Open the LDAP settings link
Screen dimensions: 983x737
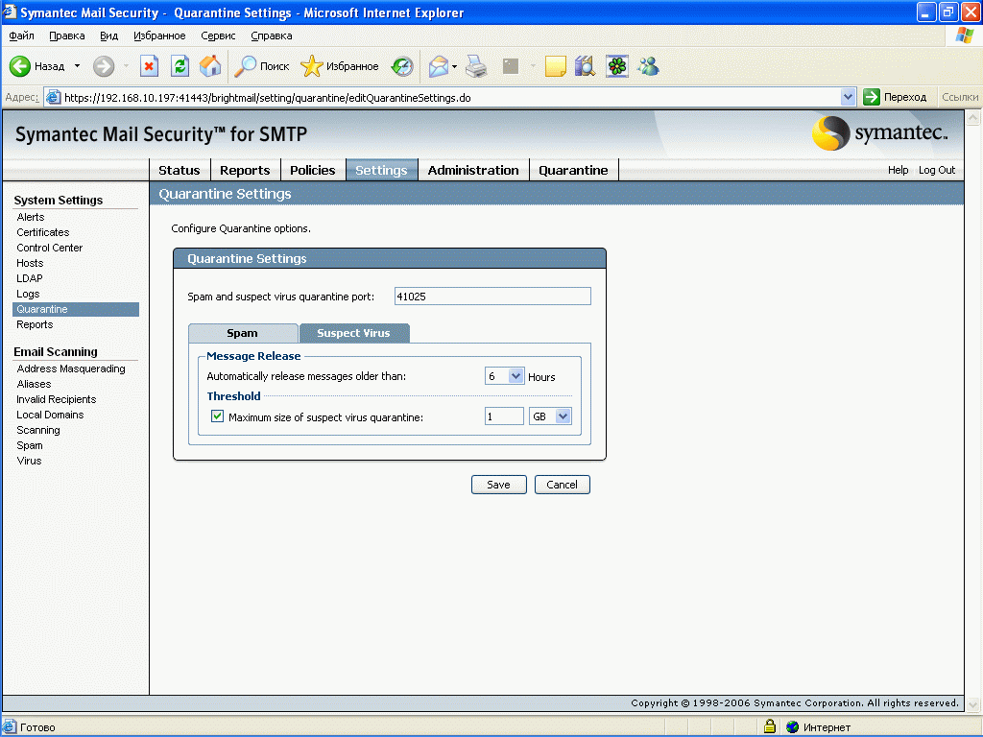[x=30, y=278]
